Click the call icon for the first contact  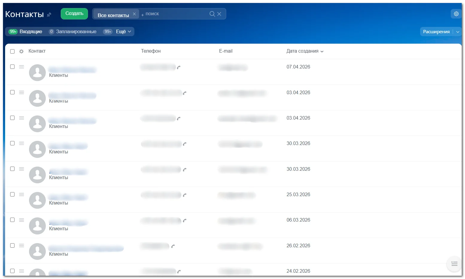pos(179,68)
